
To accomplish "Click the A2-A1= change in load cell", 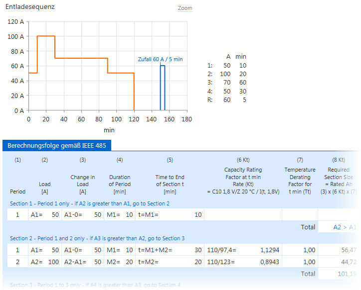I will pos(83,262).
